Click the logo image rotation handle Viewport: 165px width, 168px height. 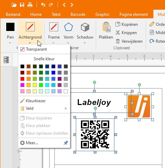139,85
